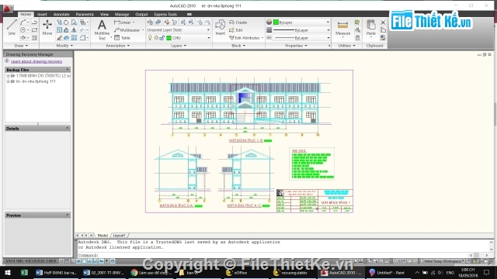Click Learn about drawing recovery link
Screen dimensions: 497x279
click(36, 61)
